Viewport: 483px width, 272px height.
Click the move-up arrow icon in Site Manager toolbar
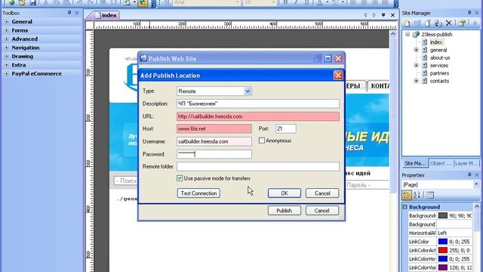[x=475, y=23]
